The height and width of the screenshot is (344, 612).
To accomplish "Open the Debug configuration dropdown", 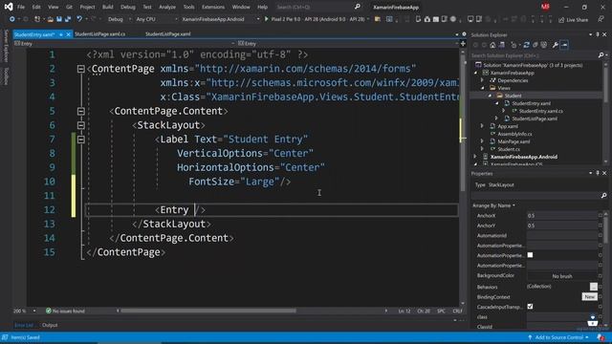I will pyautogui.click(x=119, y=19).
